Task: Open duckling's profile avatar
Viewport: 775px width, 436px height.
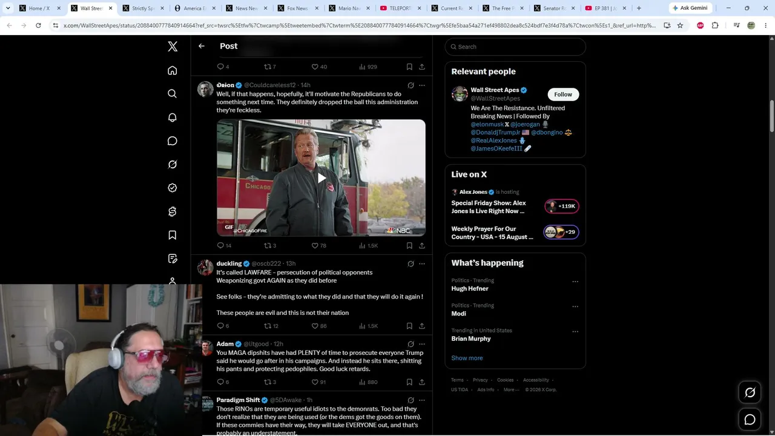Action: click(206, 267)
